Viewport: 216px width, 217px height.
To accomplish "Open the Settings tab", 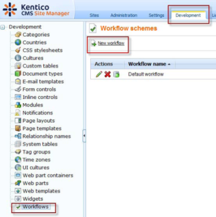I will tap(156, 15).
